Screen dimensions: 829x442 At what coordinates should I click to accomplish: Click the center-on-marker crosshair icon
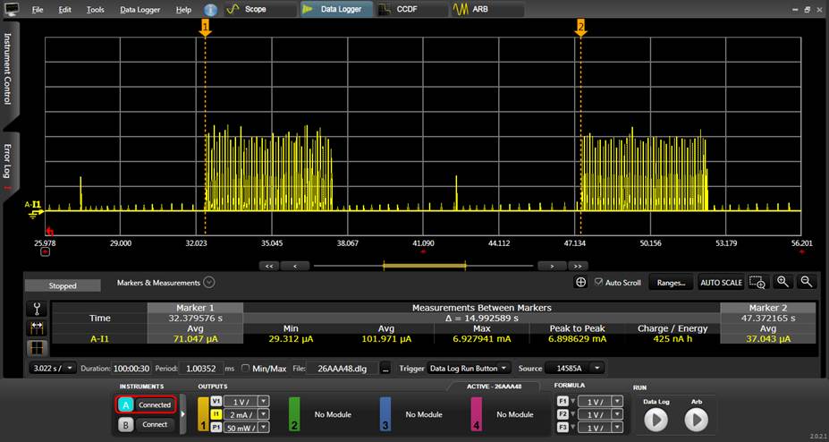click(x=580, y=283)
